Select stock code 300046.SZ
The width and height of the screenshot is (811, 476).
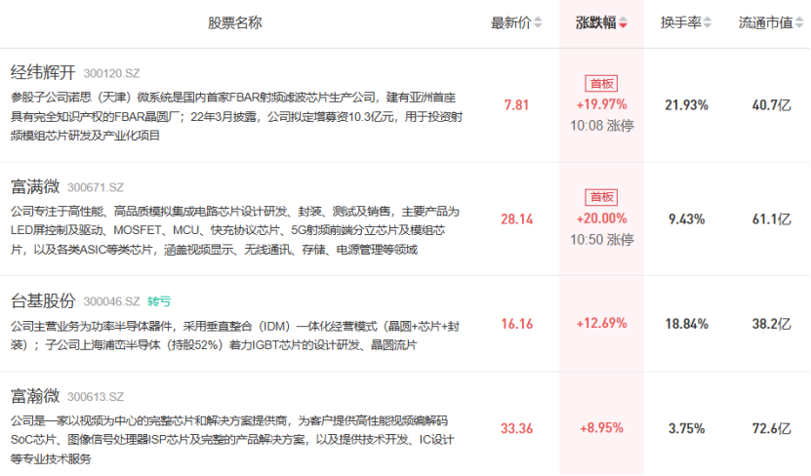point(111,301)
